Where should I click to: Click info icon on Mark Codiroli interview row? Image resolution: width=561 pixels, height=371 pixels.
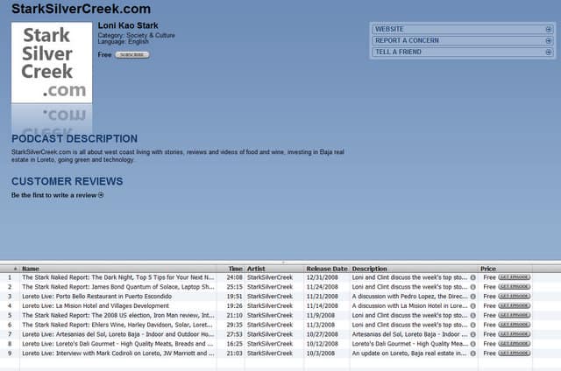pyautogui.click(x=472, y=353)
